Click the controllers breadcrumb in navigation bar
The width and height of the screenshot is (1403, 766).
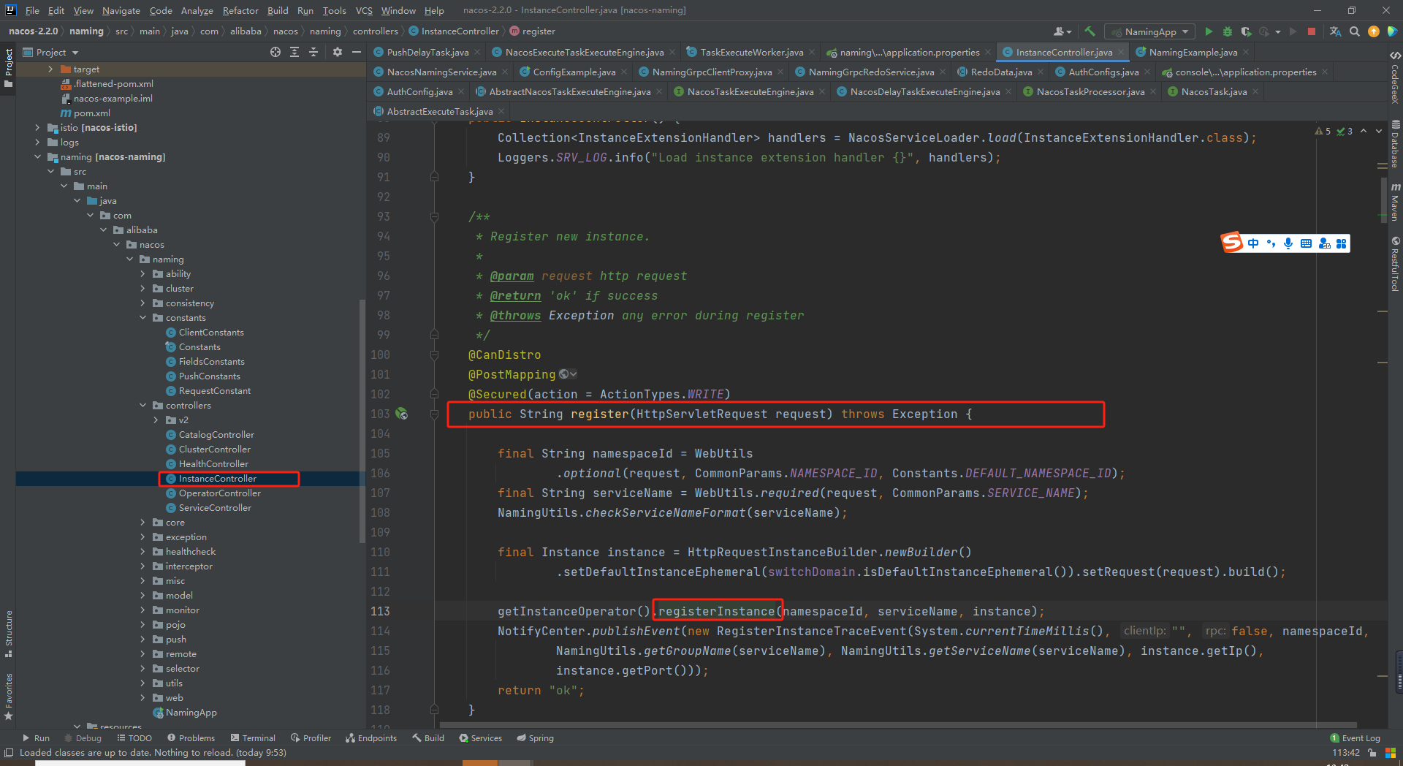coord(376,31)
